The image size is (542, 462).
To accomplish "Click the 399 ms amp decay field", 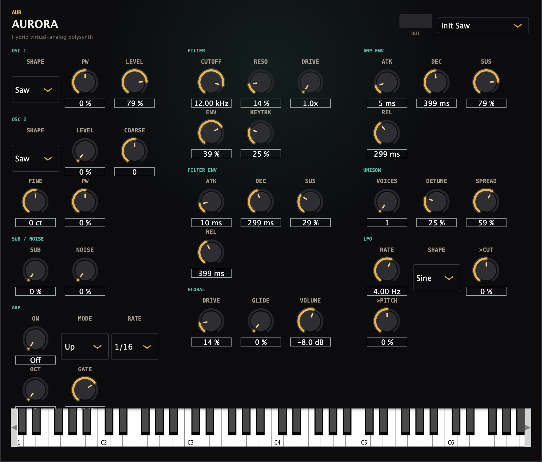I will (x=437, y=103).
